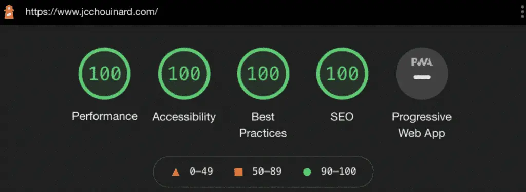Select the Best Practices score gauge
The height and width of the screenshot is (192, 526).
point(264,74)
